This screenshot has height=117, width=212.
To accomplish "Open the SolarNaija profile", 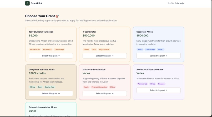I will click(x=179, y=3).
